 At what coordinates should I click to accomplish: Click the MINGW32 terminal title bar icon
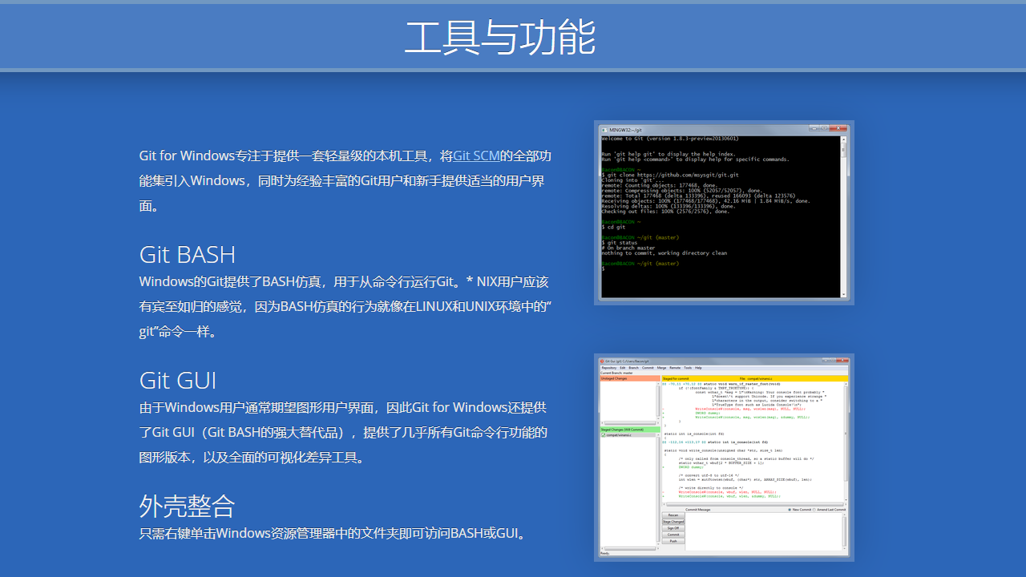[604, 130]
